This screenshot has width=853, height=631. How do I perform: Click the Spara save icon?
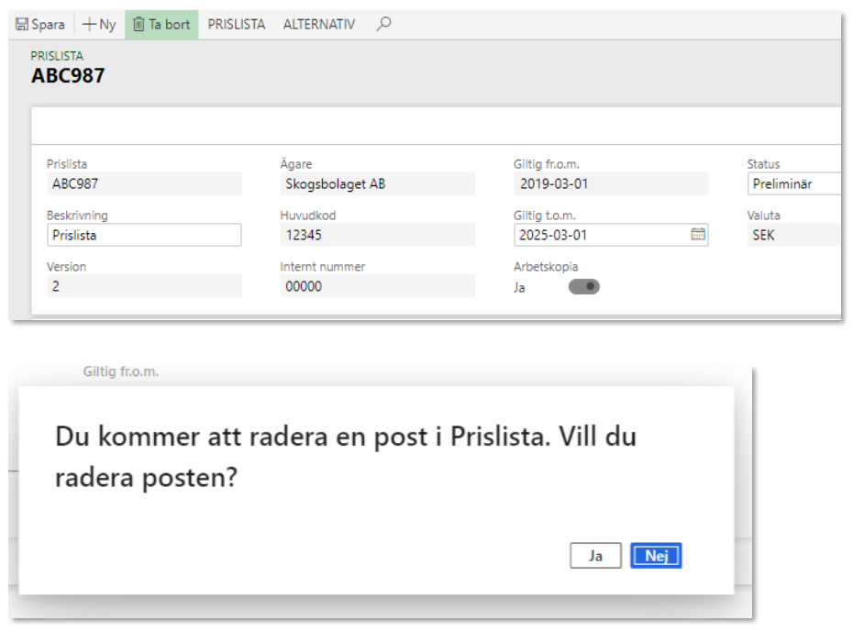pos(22,25)
